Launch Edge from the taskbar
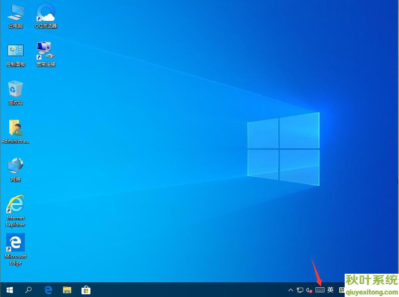Screen dimensions: 399x297 [x=48, y=290]
